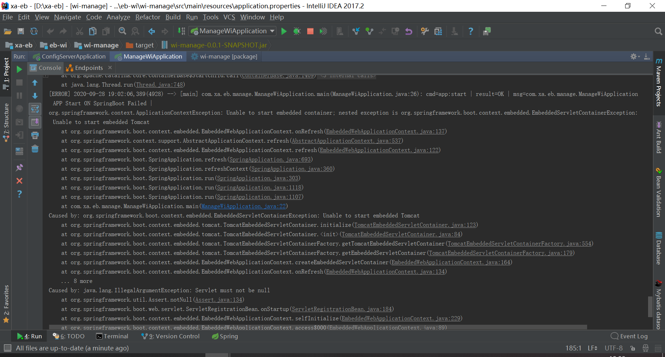
Task: Click wi-manage-0.0.1-SNAPSHOT.jar breadcrumb
Action: [x=214, y=45]
